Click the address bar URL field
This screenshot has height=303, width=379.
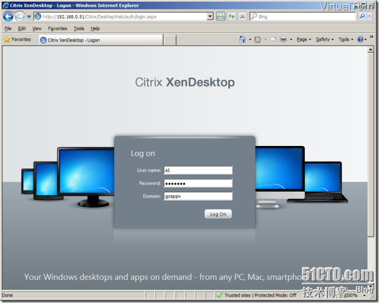121,17
